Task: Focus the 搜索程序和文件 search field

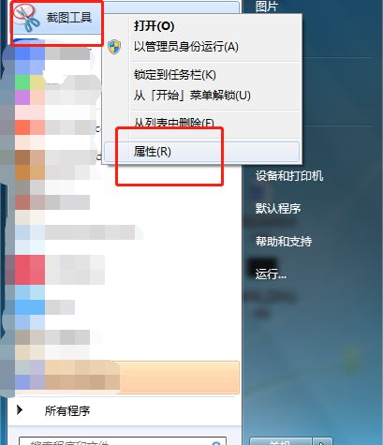Action: coord(123,441)
